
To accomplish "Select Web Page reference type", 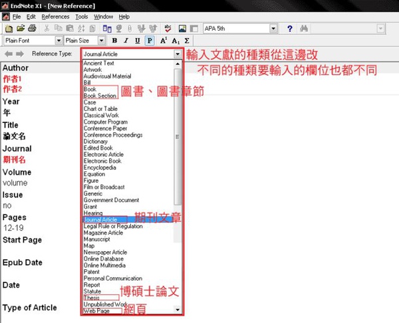I will [96, 311].
